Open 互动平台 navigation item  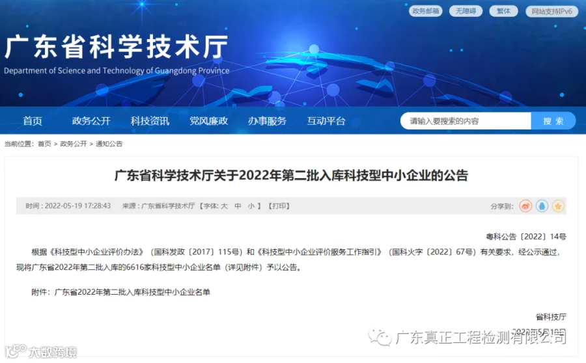(326, 121)
